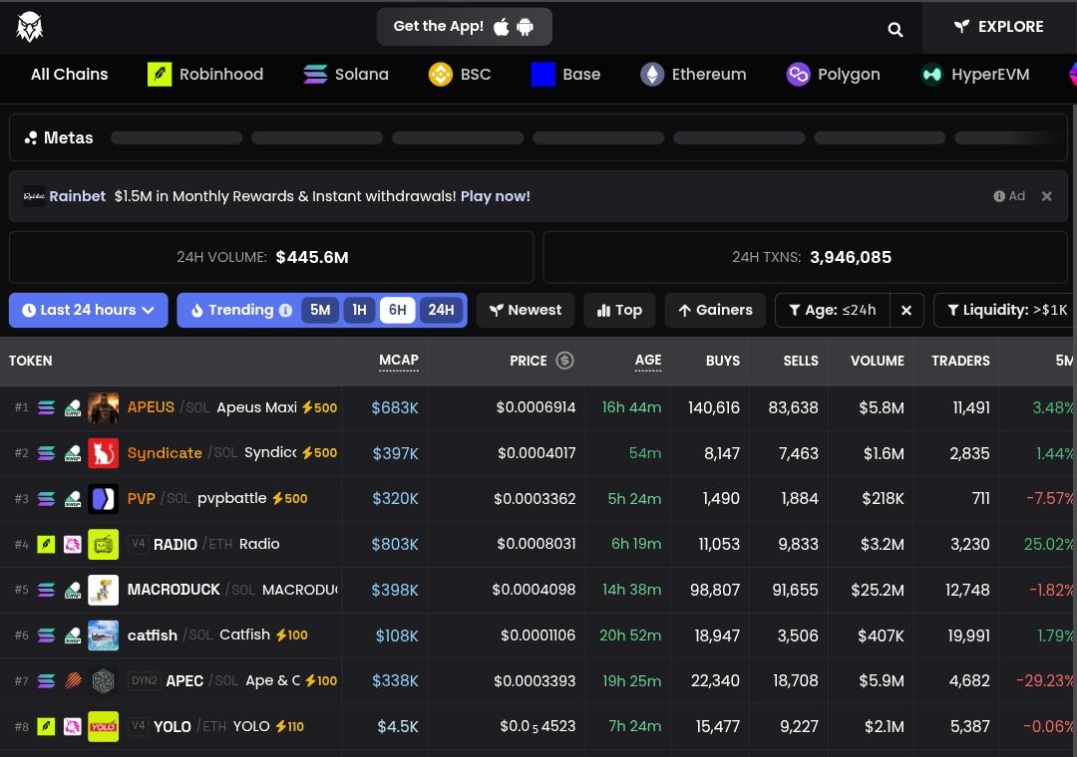The height and width of the screenshot is (757, 1077).
Task: Open the Rainbet Play now link
Action: (x=496, y=196)
